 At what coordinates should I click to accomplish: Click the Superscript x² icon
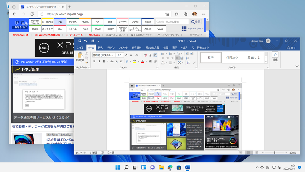pyautogui.click(x=121, y=62)
